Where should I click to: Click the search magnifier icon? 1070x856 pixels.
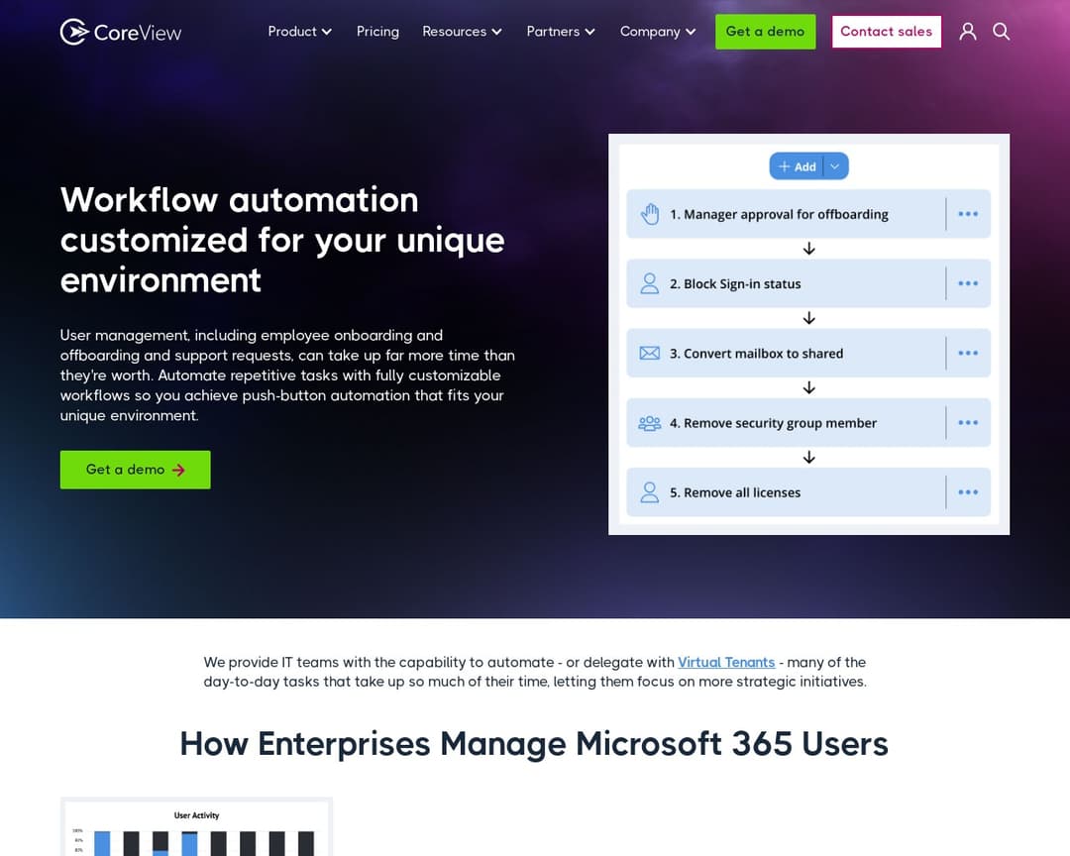[x=1002, y=32]
